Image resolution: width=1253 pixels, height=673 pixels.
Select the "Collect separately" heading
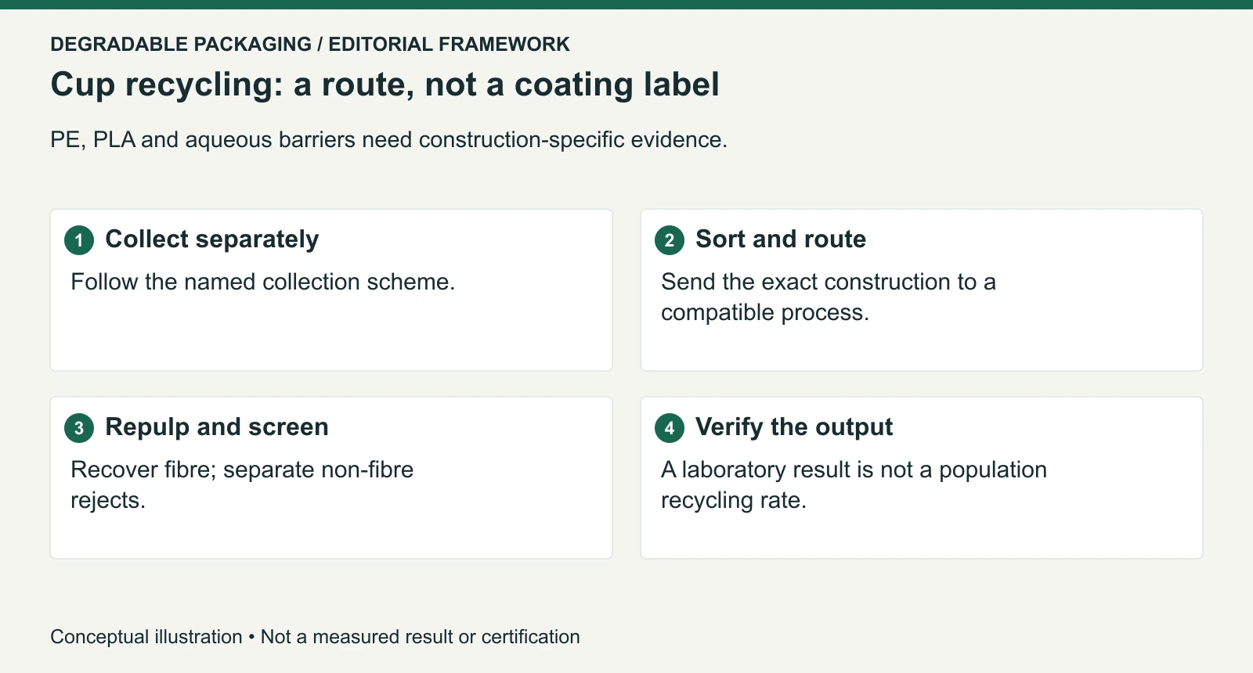click(212, 239)
